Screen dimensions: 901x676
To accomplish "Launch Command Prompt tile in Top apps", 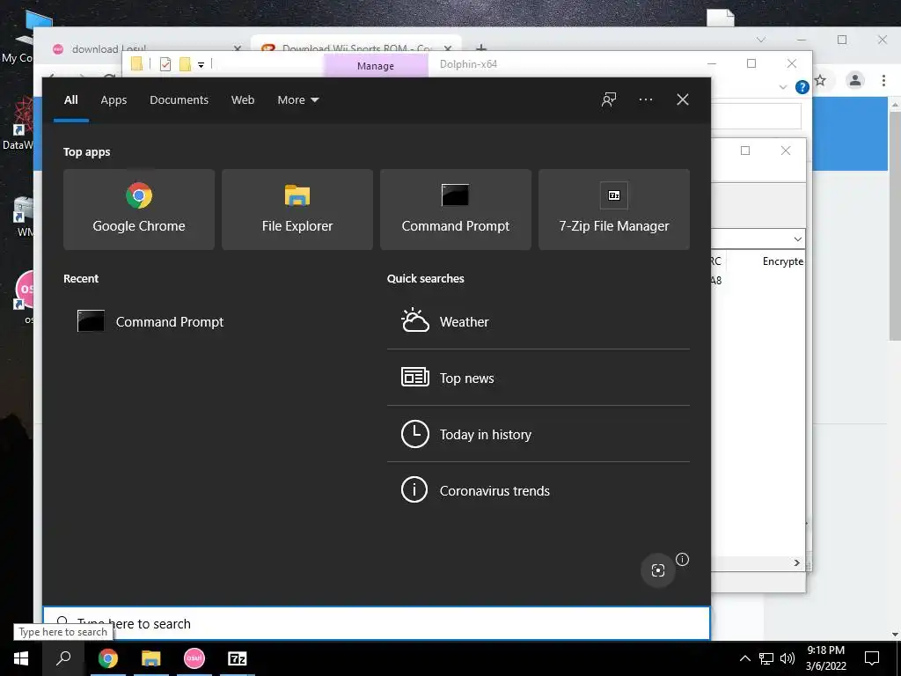I will 456,209.
